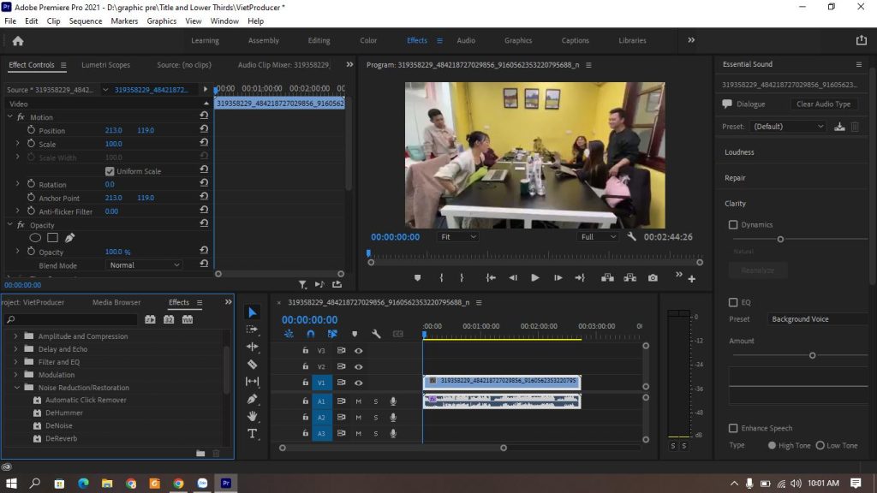Select the Hand tool
The width and height of the screenshot is (877, 493).
tap(254, 416)
